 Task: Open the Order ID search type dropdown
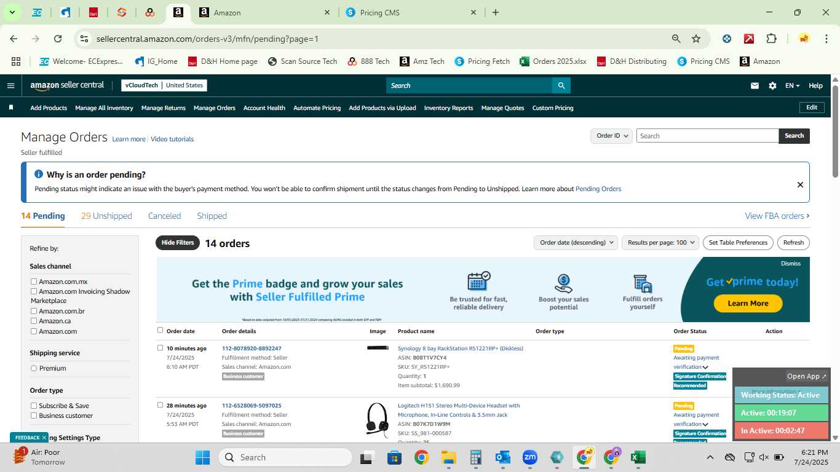[x=611, y=136]
